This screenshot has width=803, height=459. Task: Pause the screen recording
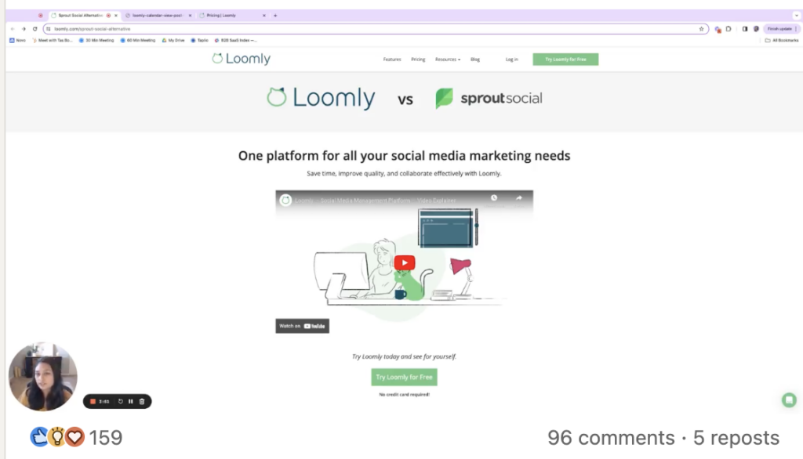[131, 402]
